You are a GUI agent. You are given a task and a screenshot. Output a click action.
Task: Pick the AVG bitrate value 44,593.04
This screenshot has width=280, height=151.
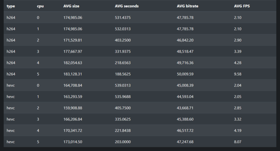click(x=185, y=97)
